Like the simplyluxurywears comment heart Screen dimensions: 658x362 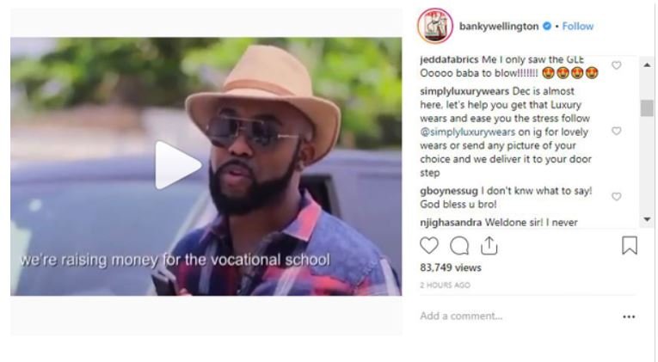pos(617,132)
